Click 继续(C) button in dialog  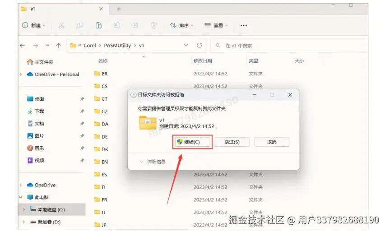[x=192, y=142]
